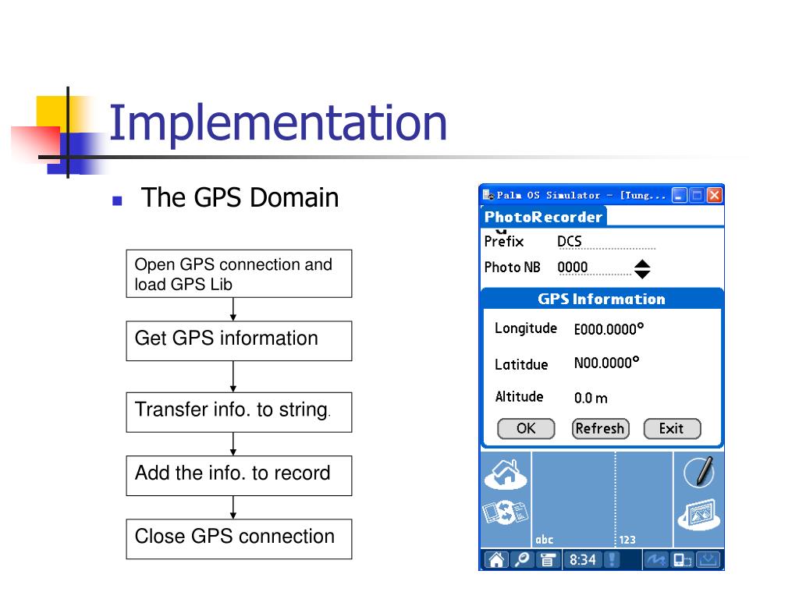Tap the 8:34 clock in status bar
This screenshot has height=599, width=799.
(x=582, y=560)
